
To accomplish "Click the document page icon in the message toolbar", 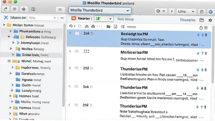I will [116, 26].
